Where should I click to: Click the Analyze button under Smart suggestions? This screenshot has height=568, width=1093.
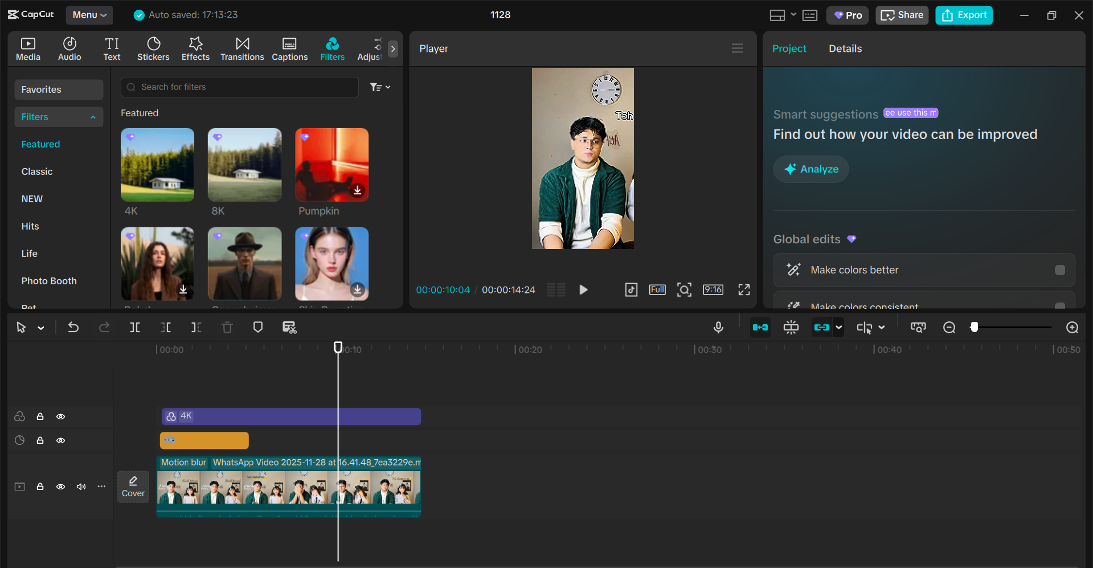pyautogui.click(x=810, y=169)
